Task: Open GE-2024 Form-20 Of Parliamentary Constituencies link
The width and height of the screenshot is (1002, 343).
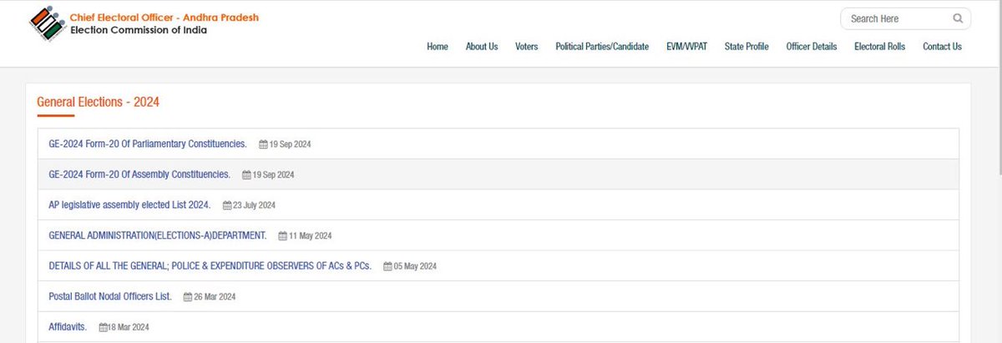Action: (x=148, y=144)
